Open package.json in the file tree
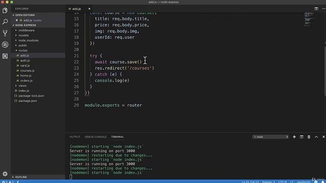 (28, 101)
